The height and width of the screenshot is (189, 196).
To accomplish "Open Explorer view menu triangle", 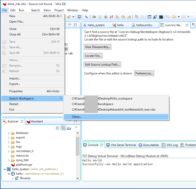I will [76, 127].
